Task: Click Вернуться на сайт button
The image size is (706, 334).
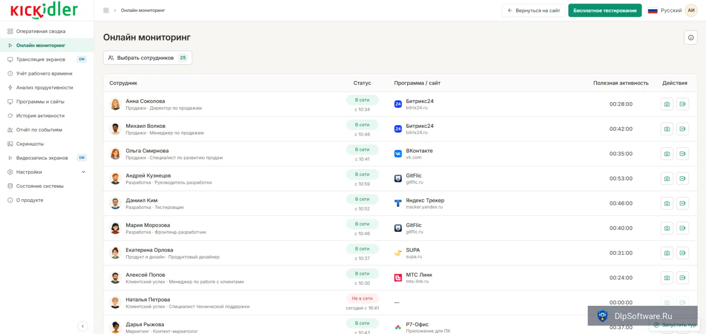Action: click(x=533, y=10)
